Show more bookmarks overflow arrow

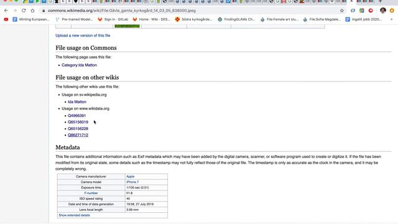pos(391,19)
